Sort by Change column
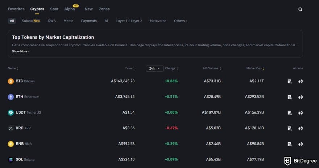The width and height of the screenshot is (319, 168). coord(171,68)
